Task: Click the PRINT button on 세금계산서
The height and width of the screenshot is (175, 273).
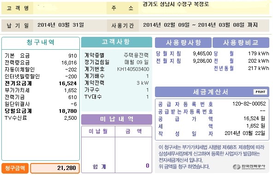Action: pos(260,92)
